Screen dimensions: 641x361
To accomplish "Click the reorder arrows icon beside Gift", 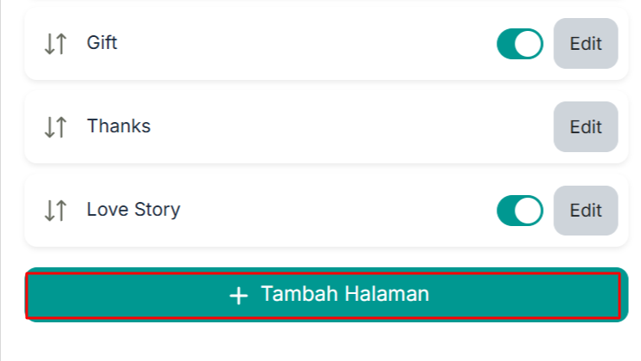I will 55,44.
